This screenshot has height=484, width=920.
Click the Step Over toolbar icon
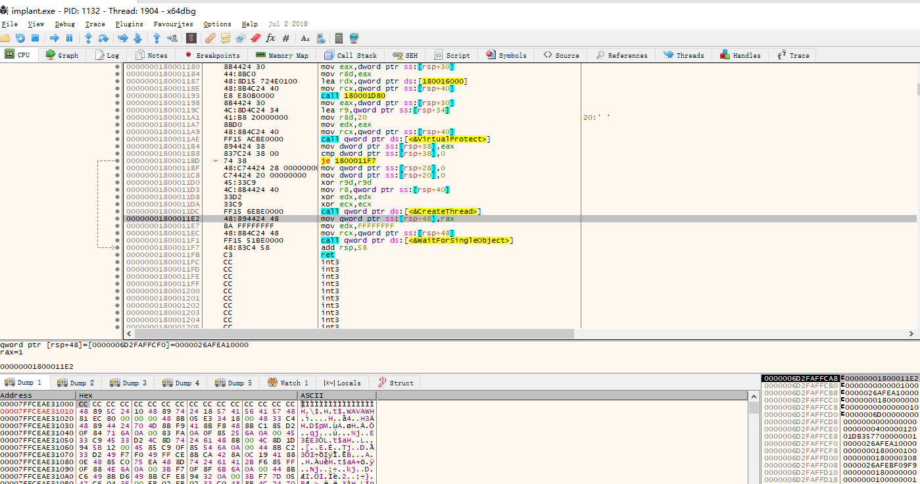point(103,38)
